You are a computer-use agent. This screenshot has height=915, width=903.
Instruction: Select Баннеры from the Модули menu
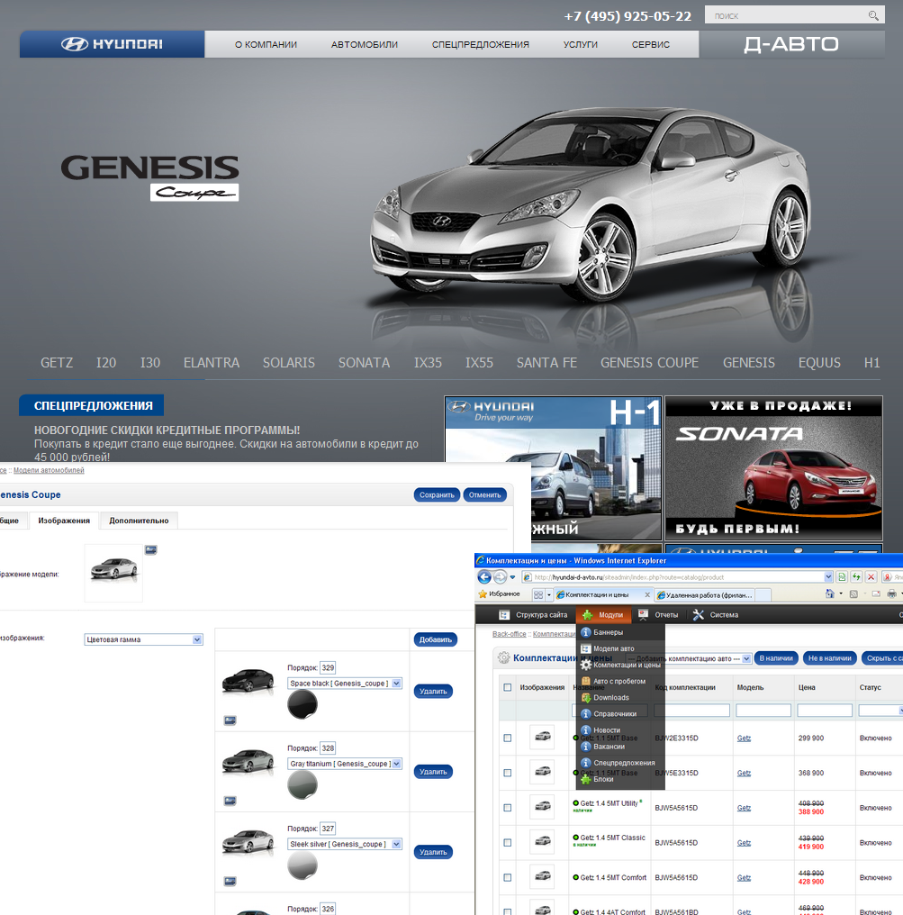coord(608,632)
